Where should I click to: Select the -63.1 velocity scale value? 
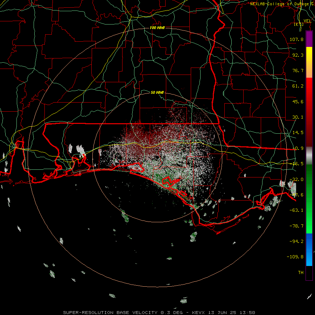[x=296, y=210]
